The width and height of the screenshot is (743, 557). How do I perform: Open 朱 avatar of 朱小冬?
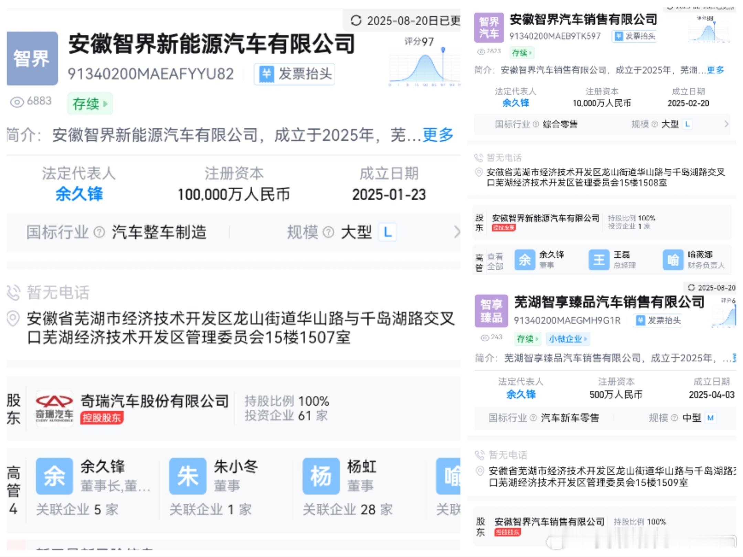pyautogui.click(x=187, y=476)
